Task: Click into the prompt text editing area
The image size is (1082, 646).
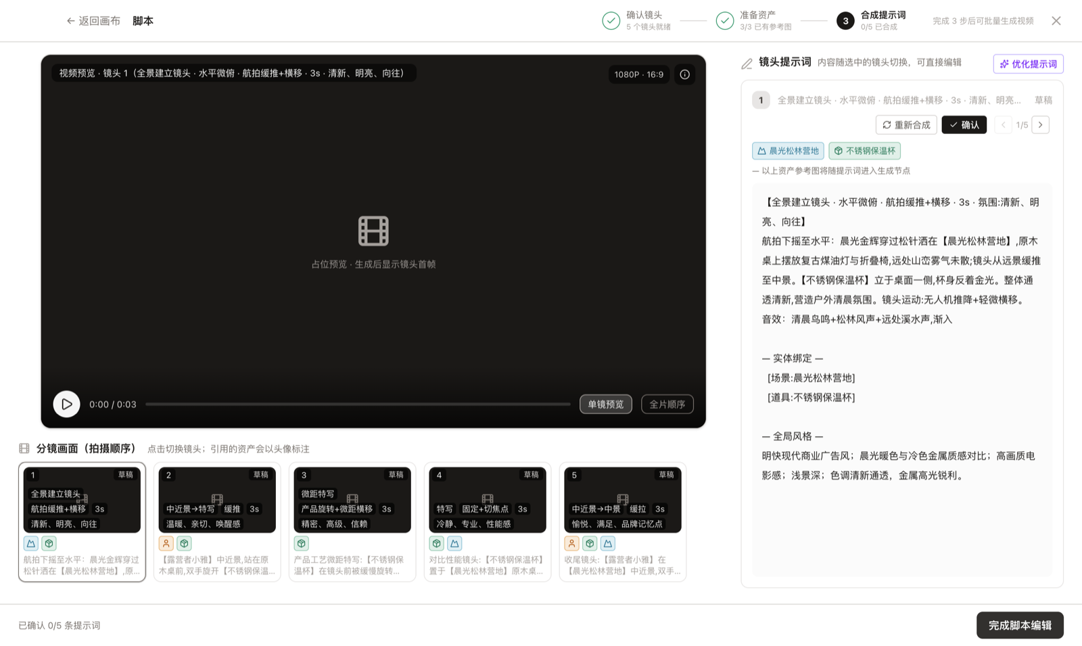Action: [902, 379]
